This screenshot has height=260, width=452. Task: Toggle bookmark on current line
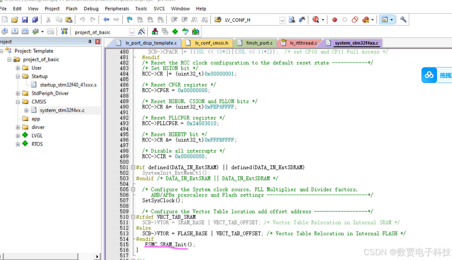pyautogui.click(x=130, y=19)
